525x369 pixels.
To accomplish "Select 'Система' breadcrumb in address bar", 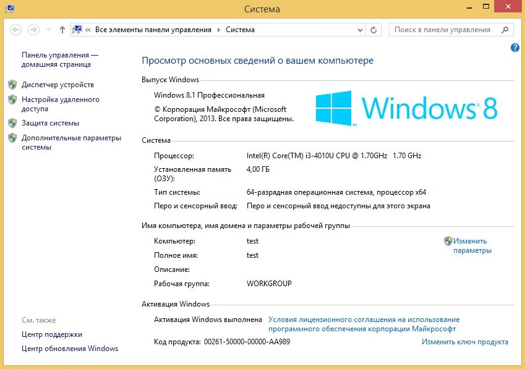I will (240, 30).
